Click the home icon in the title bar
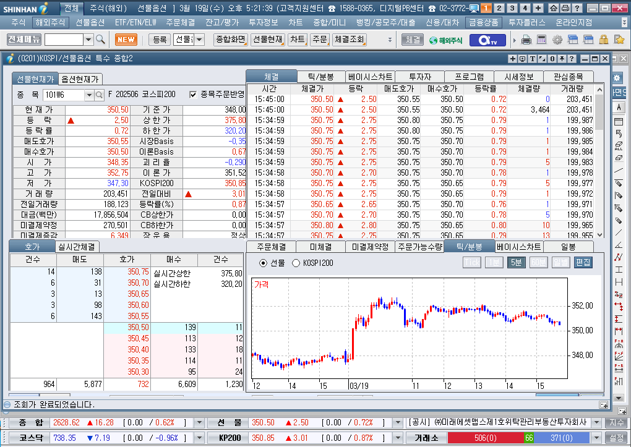 pyautogui.click(x=553, y=8)
